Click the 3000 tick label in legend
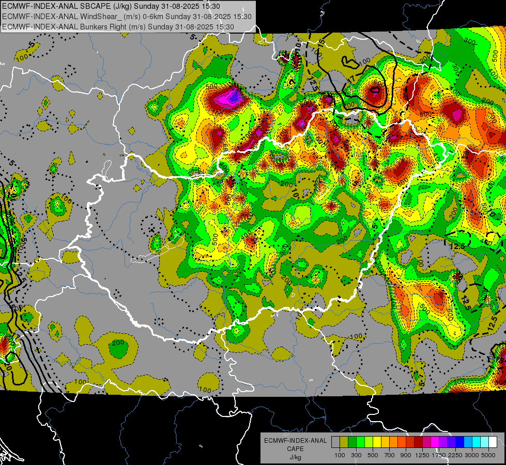 pyautogui.click(x=472, y=455)
